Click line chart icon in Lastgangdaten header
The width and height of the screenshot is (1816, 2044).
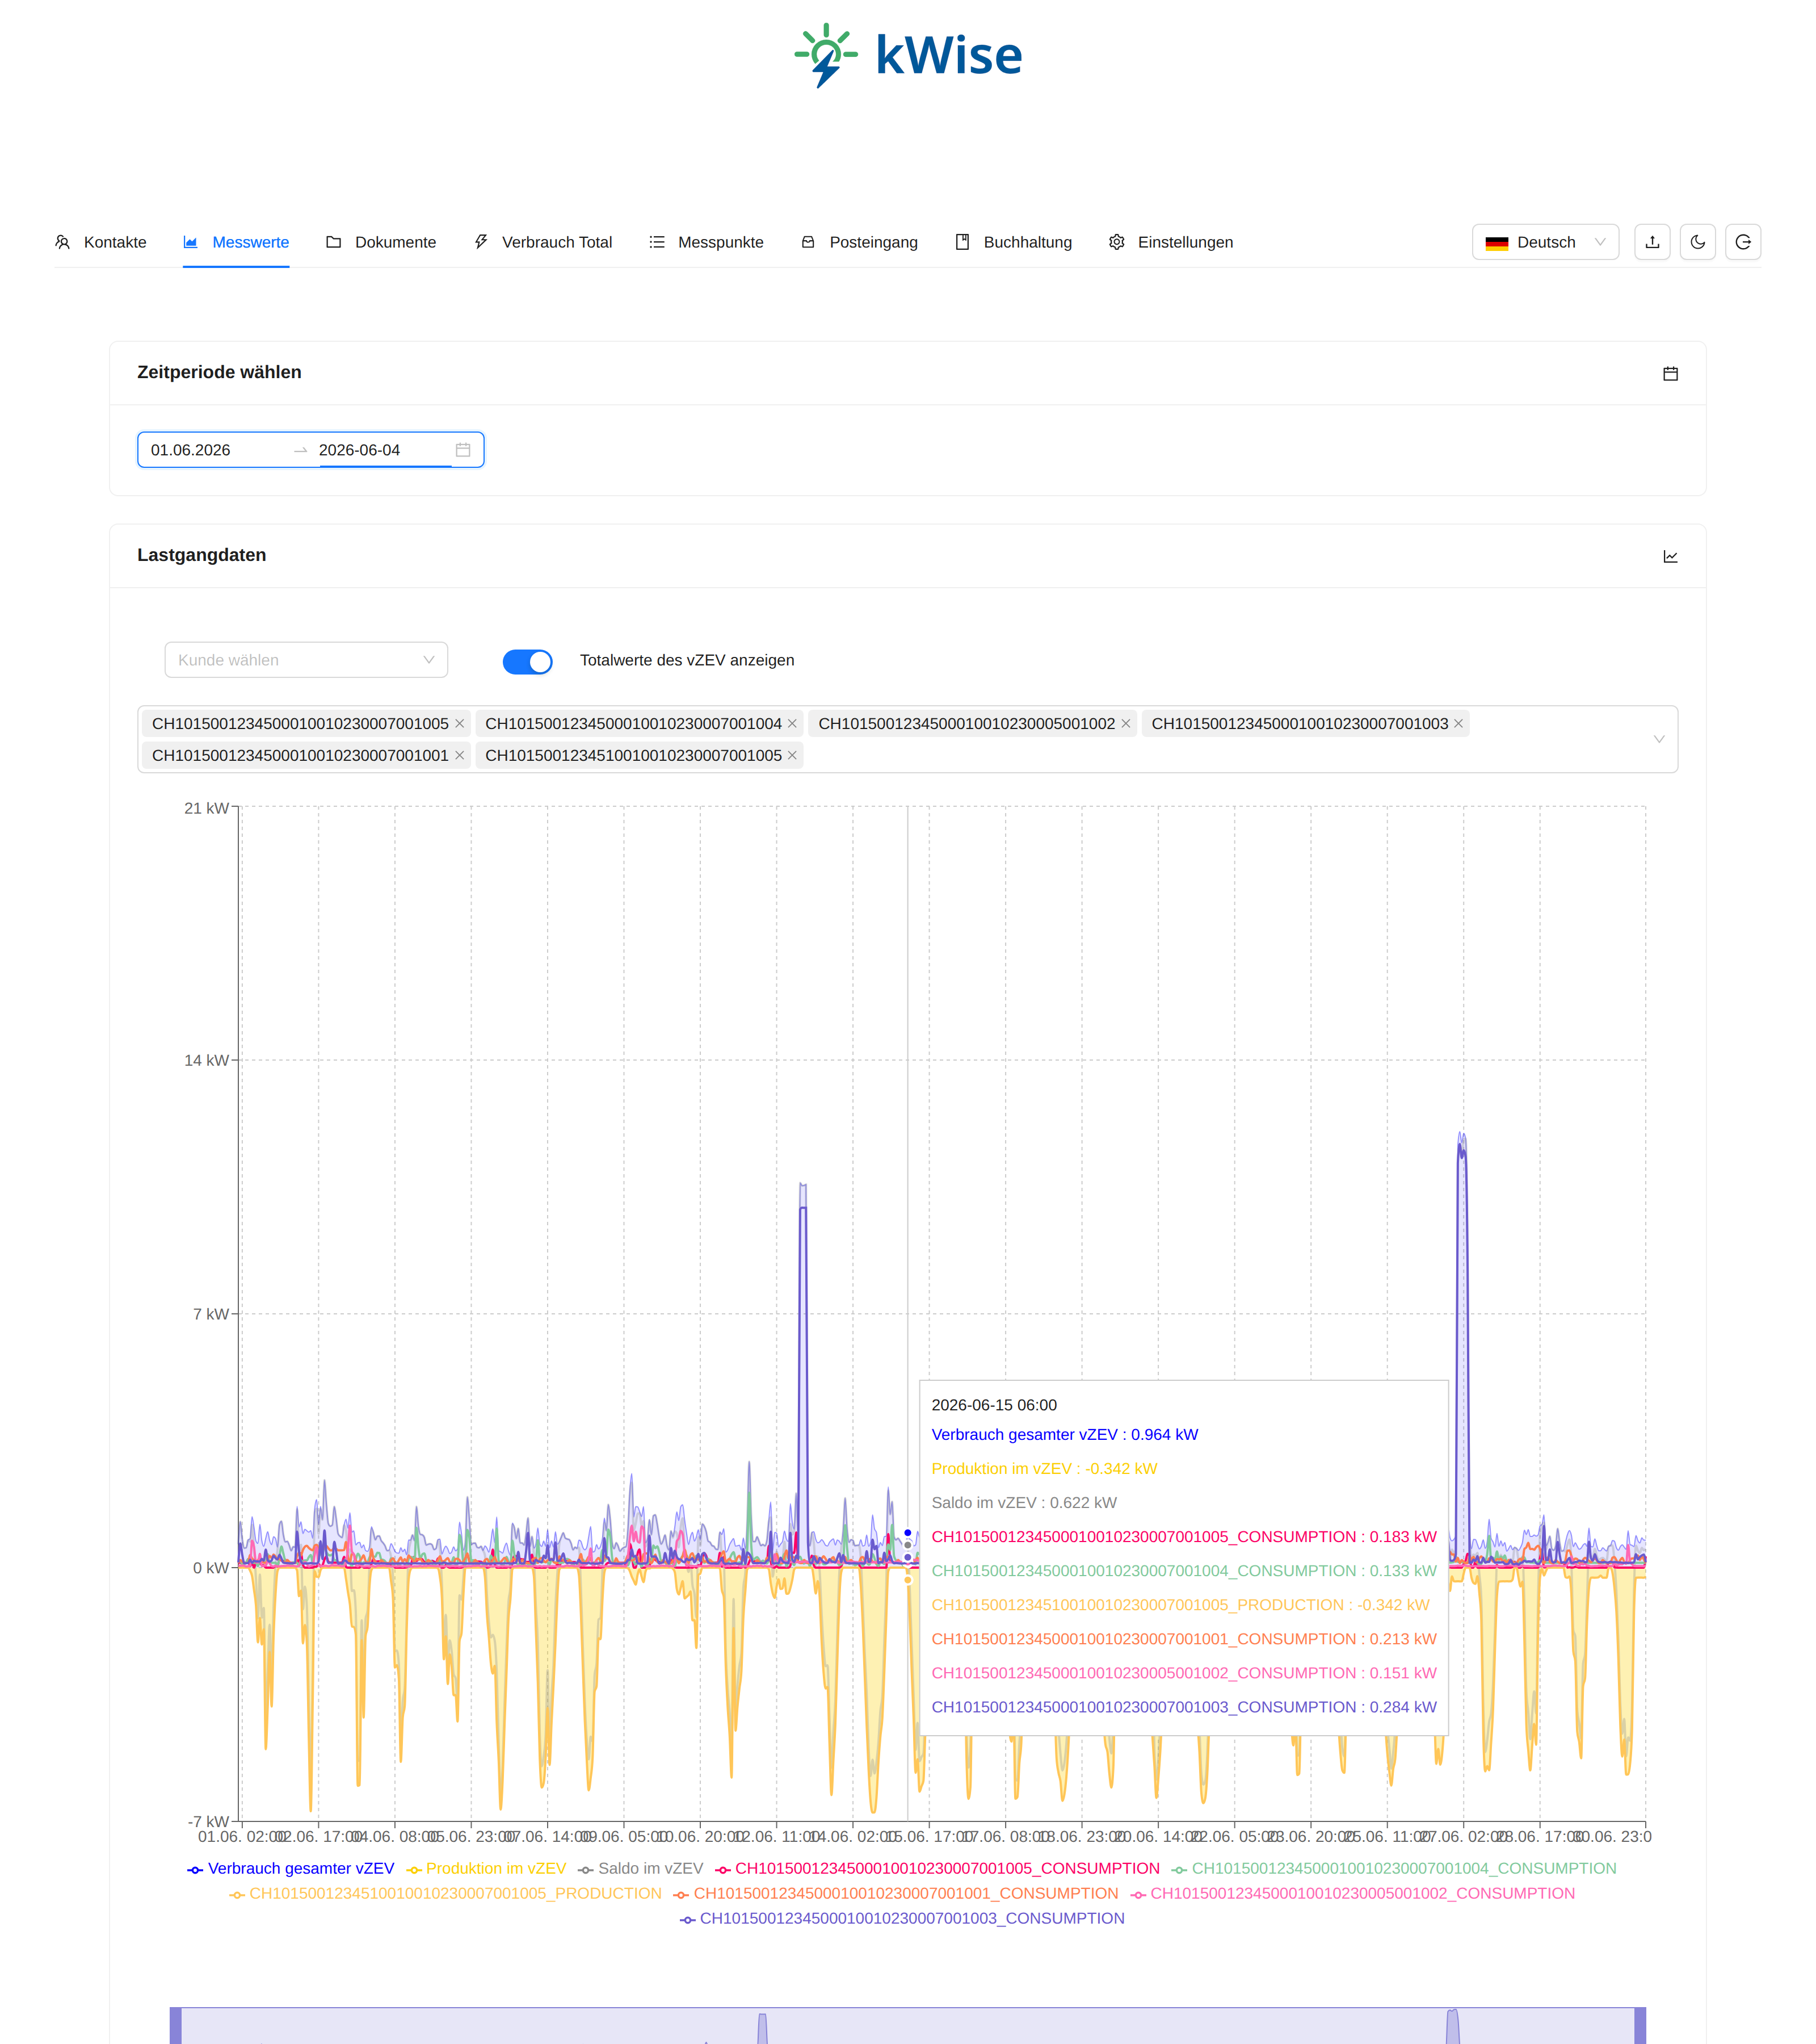[x=1670, y=556]
